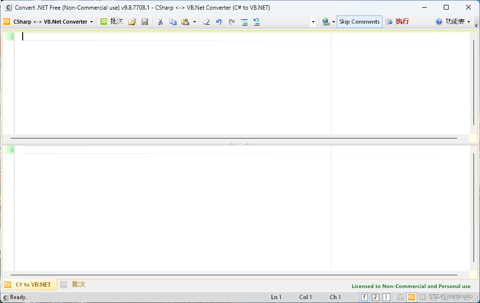Switch to the 批次 bottom tab

tap(73, 285)
